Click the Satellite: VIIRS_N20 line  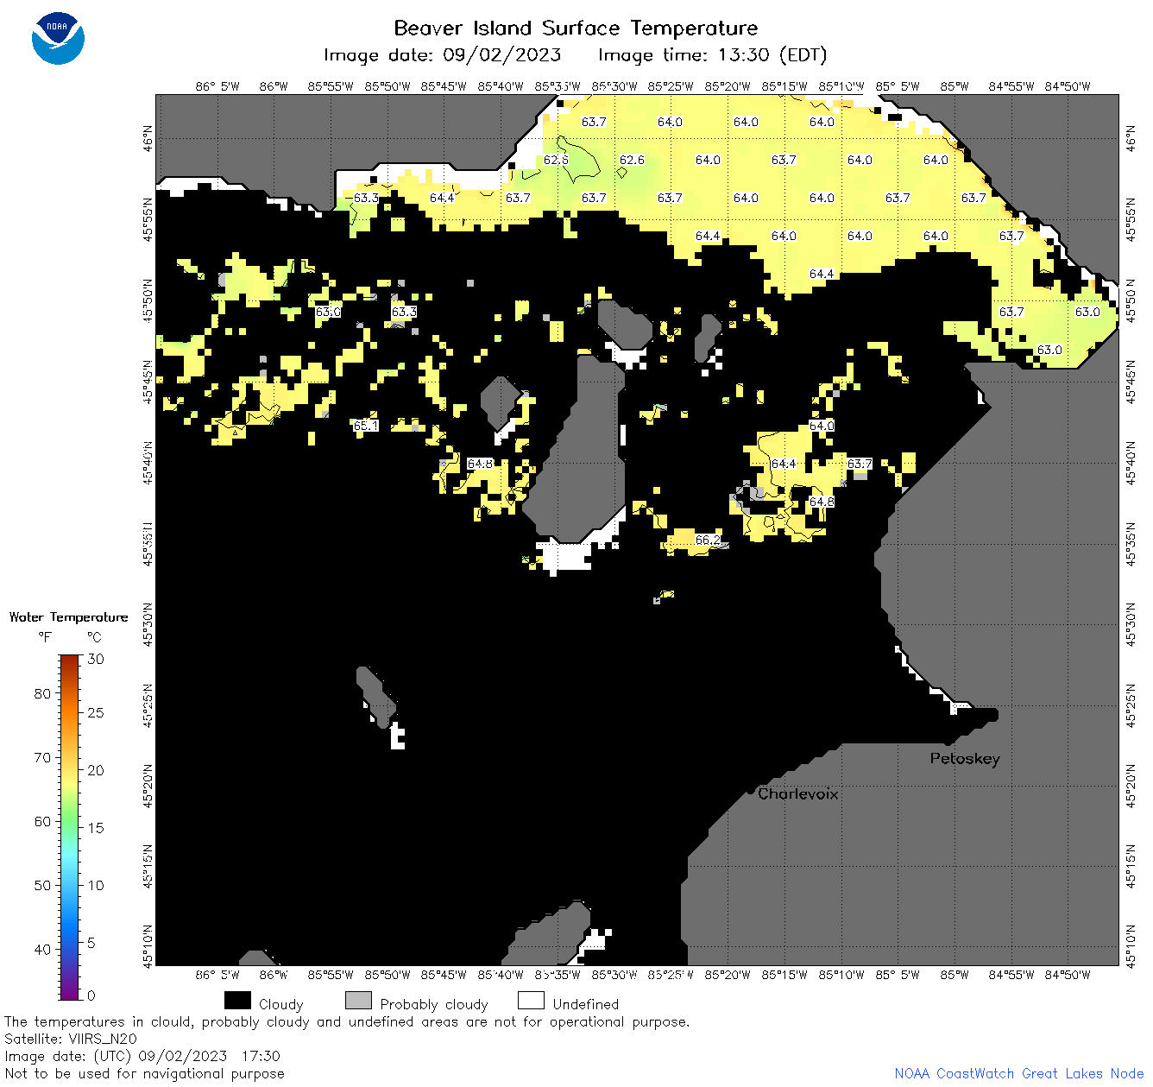click(71, 1039)
